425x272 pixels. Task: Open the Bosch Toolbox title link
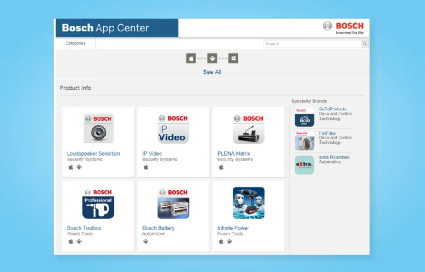[84, 228]
